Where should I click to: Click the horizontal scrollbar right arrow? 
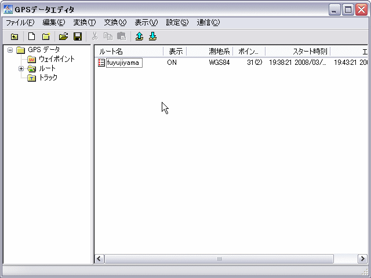(362, 259)
